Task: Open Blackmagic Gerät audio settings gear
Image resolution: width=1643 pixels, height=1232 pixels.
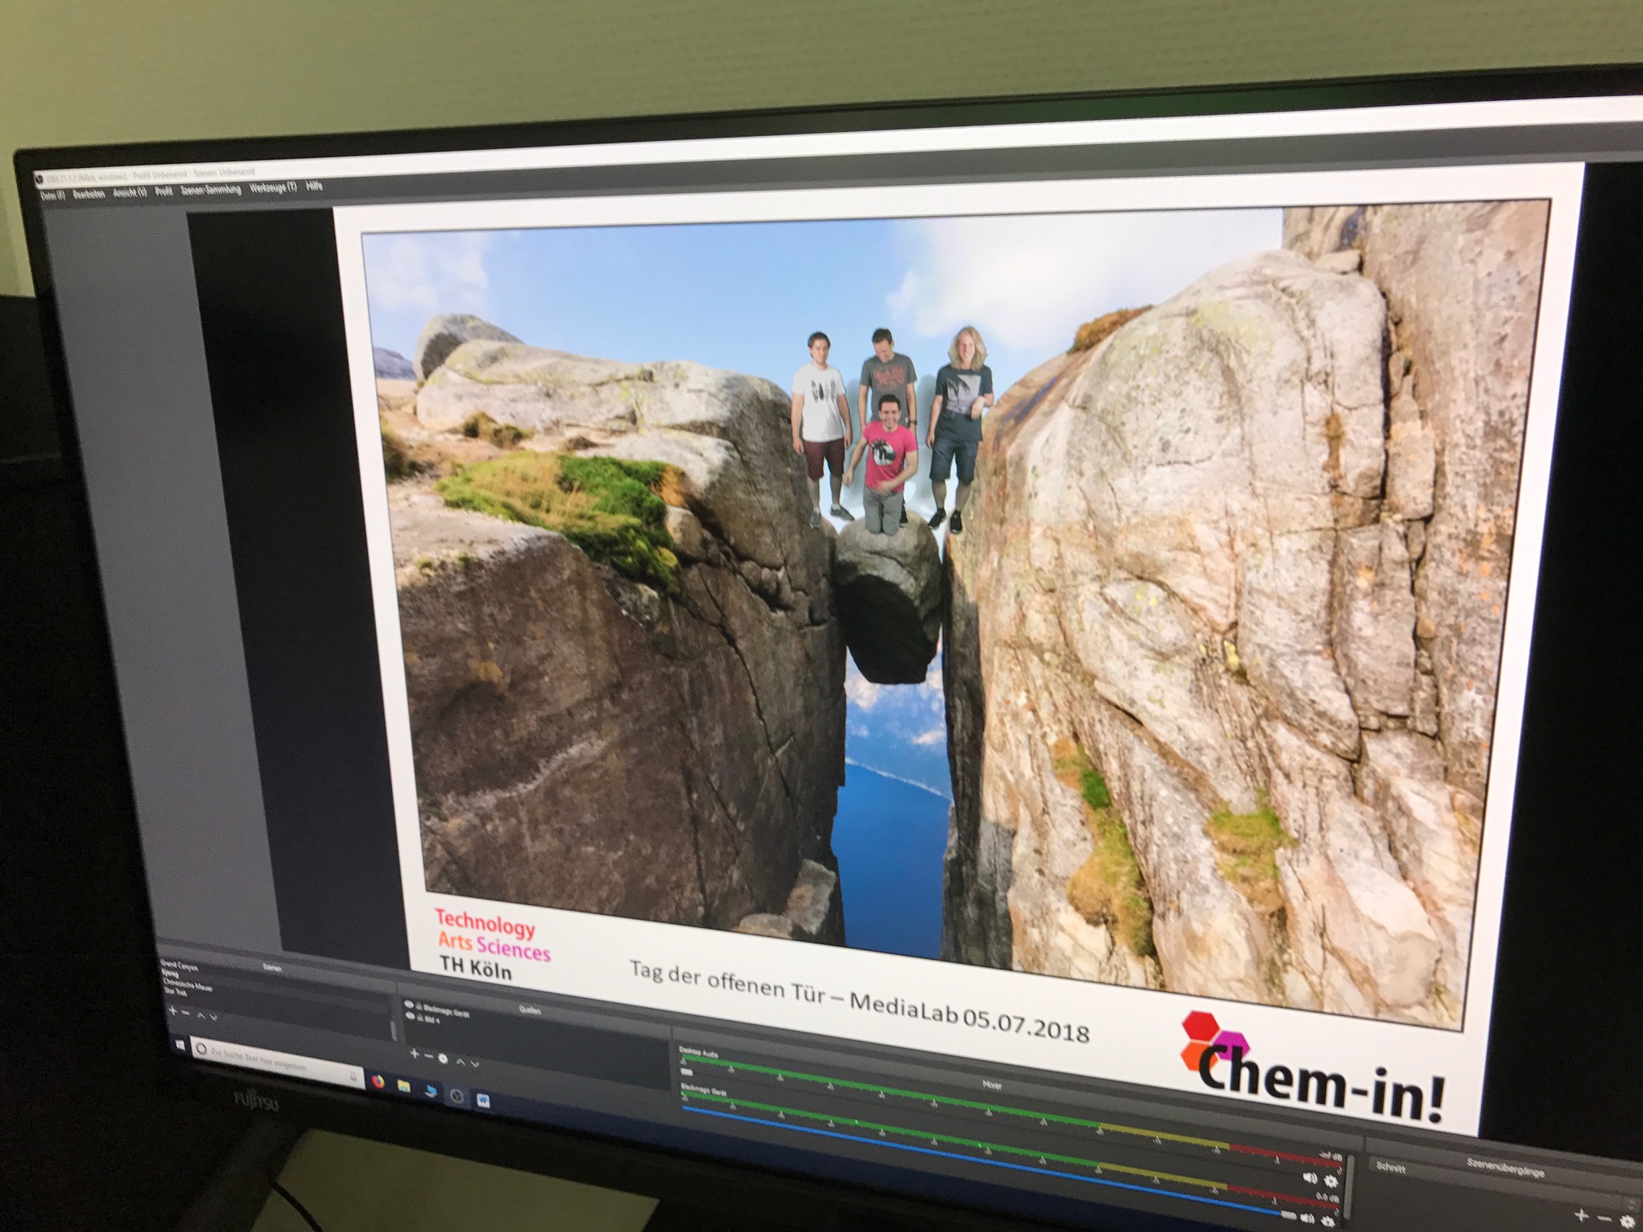Action: pyautogui.click(x=1328, y=1221)
